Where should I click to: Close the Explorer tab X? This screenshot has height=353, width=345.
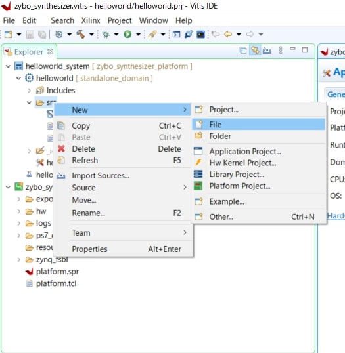(x=51, y=52)
